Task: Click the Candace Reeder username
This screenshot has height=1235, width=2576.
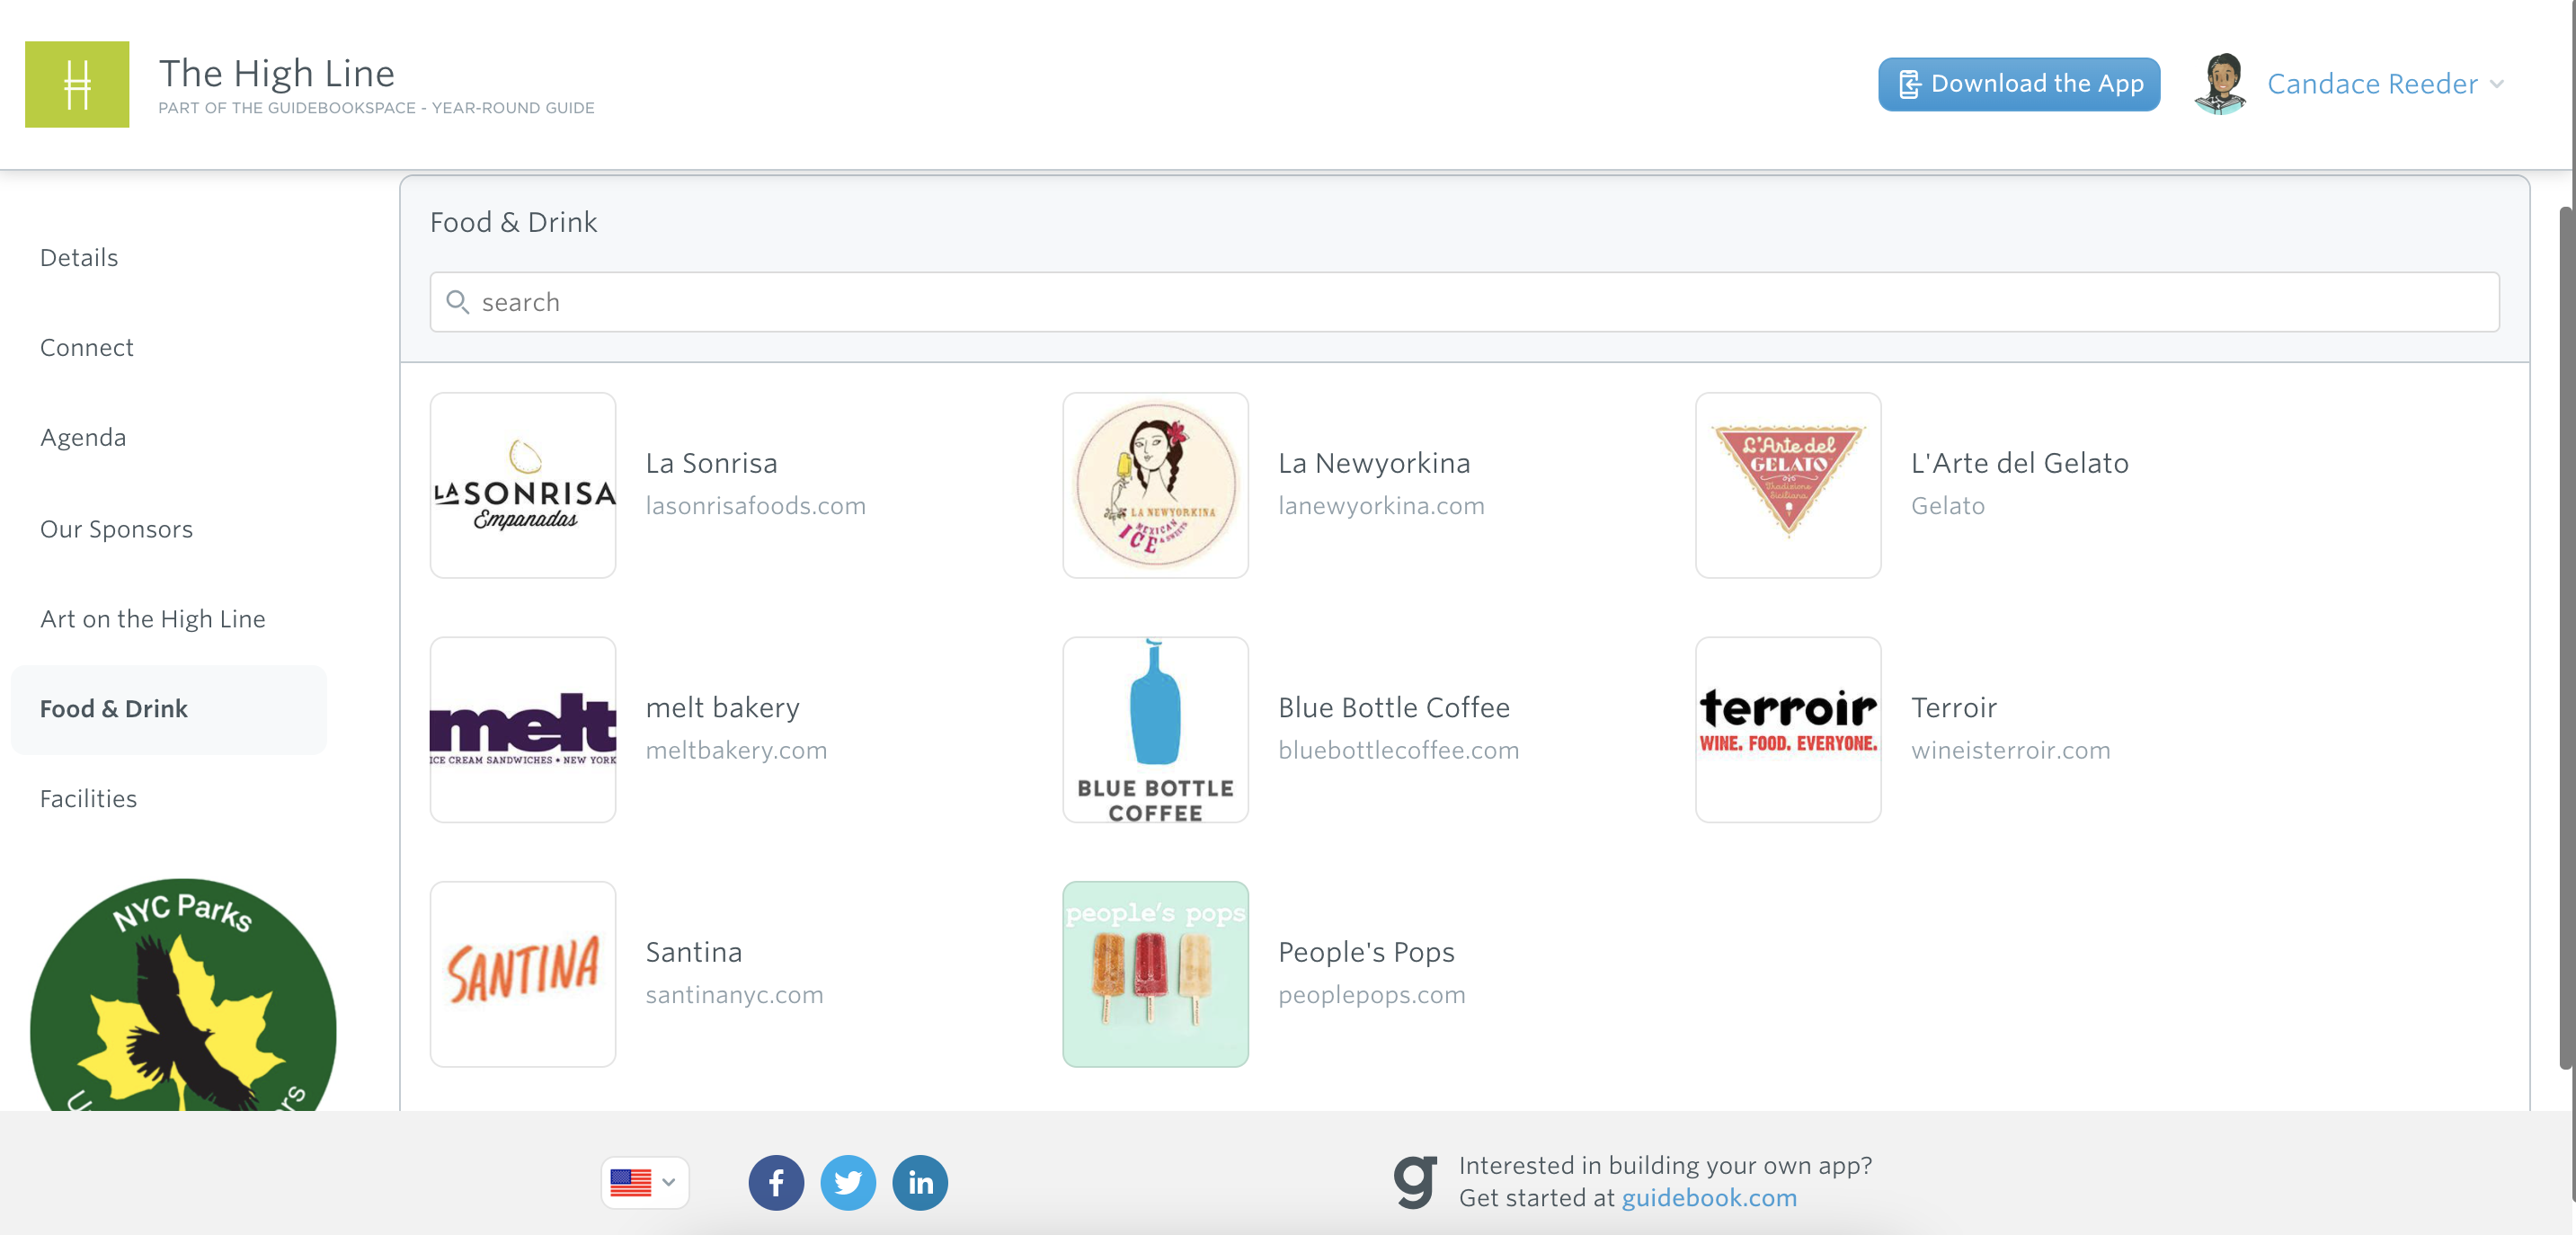Action: pyautogui.click(x=2372, y=84)
